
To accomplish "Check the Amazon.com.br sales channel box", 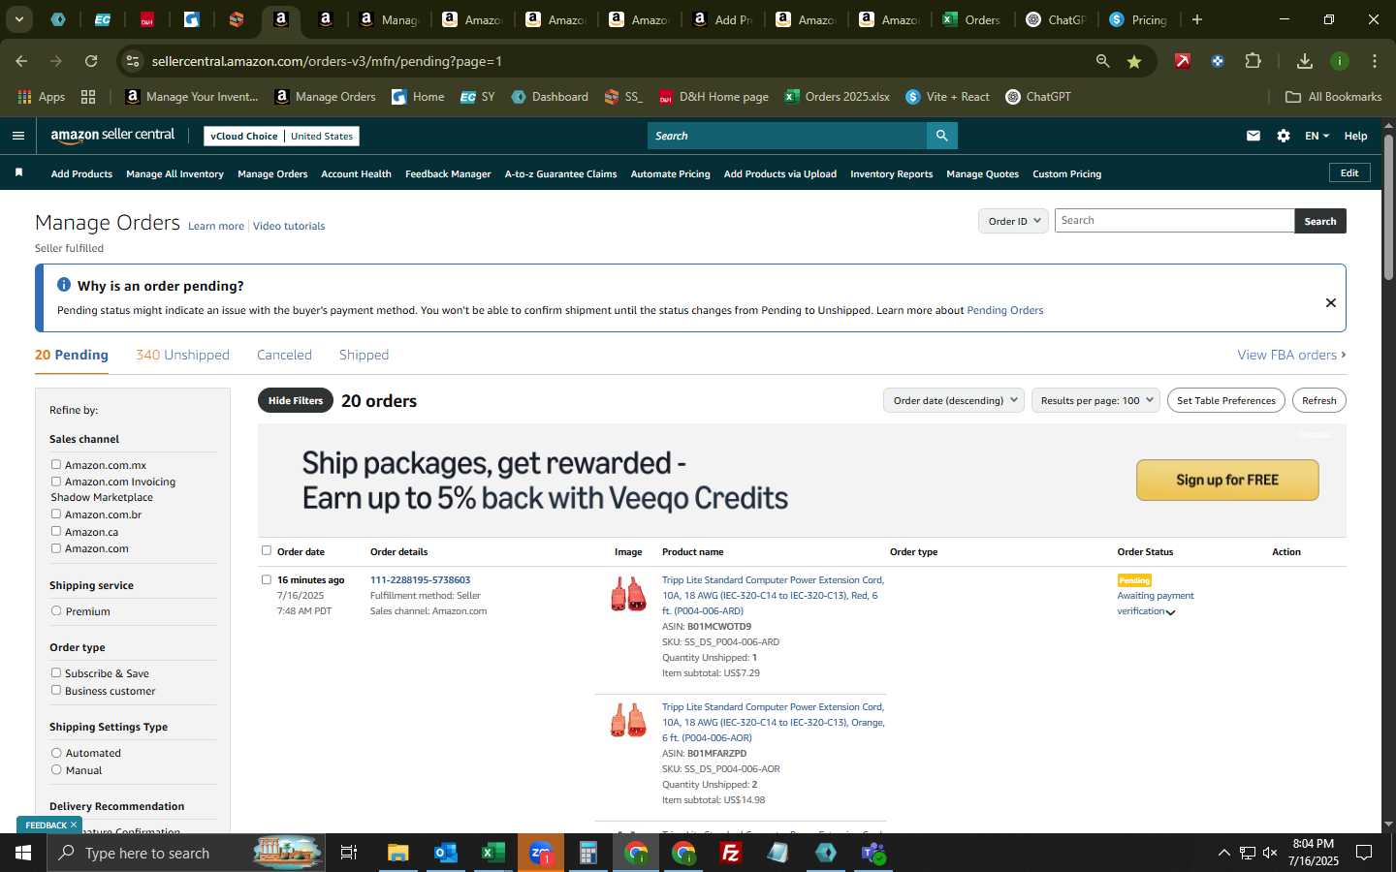I will pyautogui.click(x=56, y=514).
